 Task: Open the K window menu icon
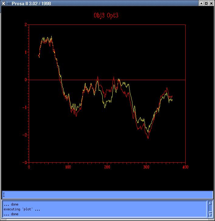pos(4,3)
